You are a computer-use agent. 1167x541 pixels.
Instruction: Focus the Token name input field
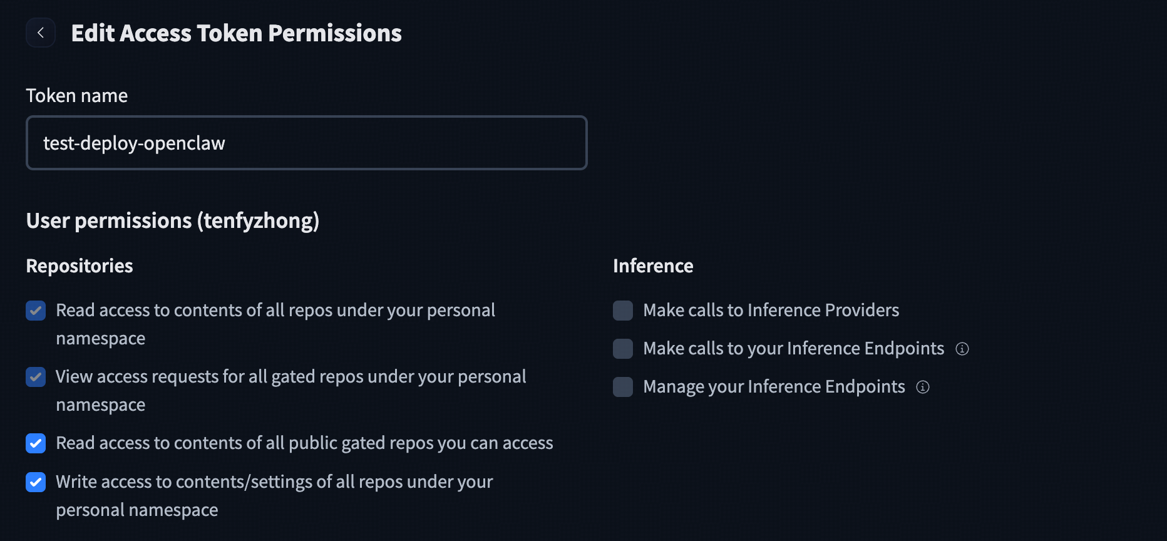[307, 143]
